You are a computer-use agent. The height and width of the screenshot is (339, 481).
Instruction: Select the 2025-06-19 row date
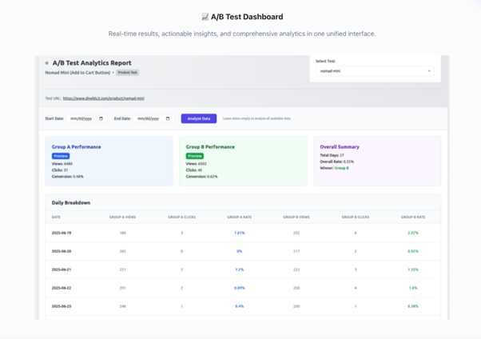point(62,233)
